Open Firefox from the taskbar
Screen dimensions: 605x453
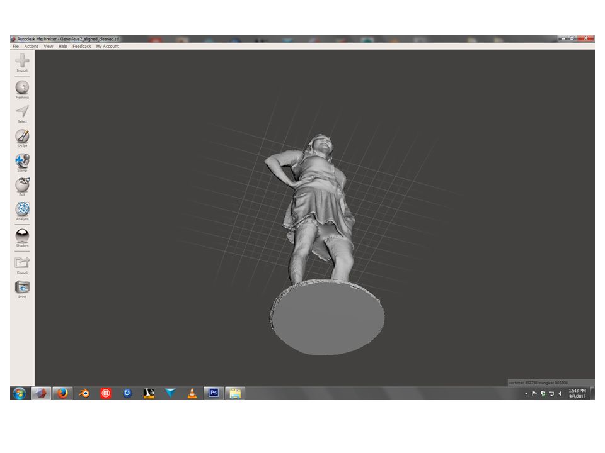(62, 393)
